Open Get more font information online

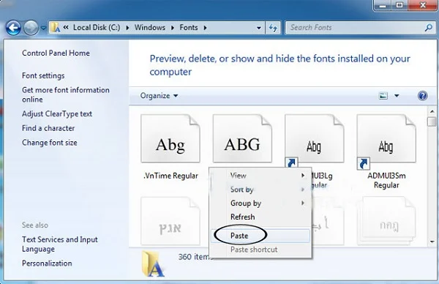point(66,94)
